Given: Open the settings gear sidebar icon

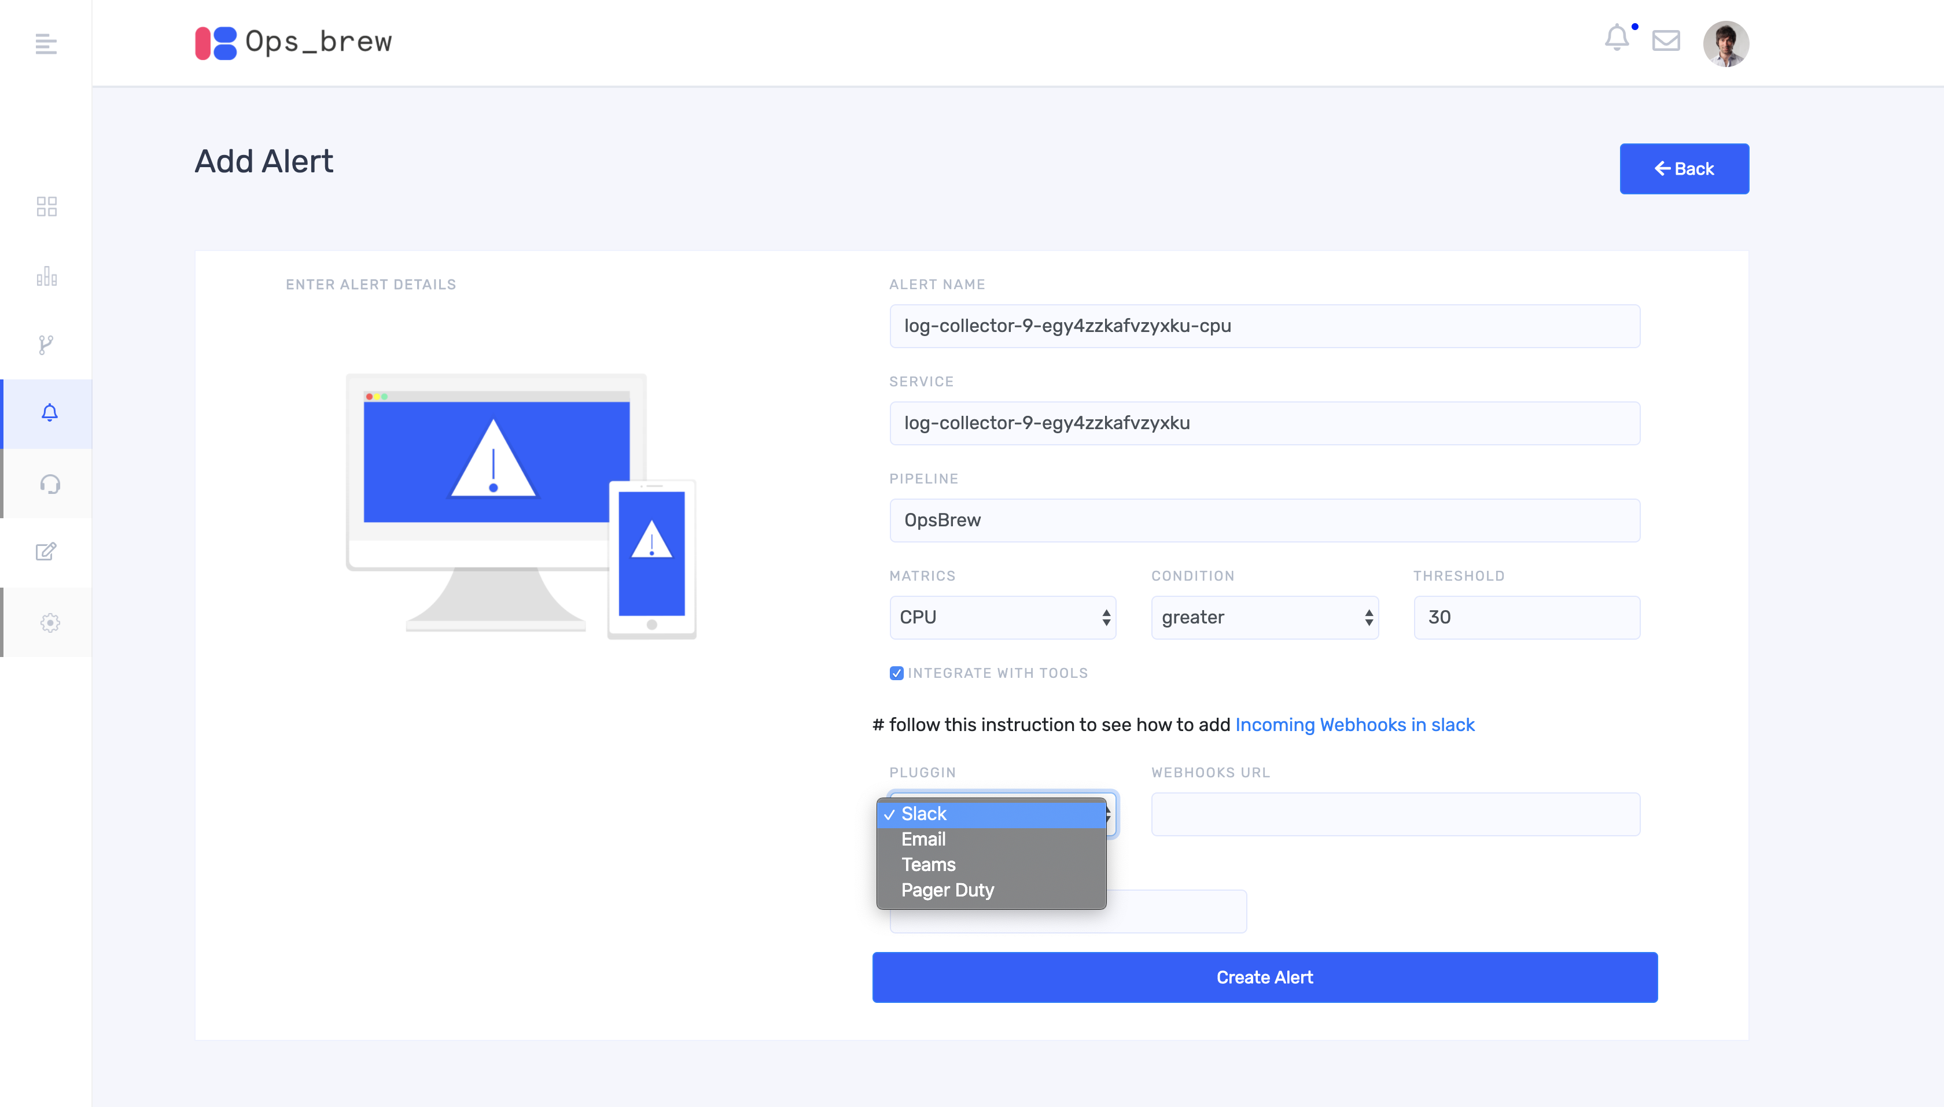Looking at the screenshot, I should (50, 623).
